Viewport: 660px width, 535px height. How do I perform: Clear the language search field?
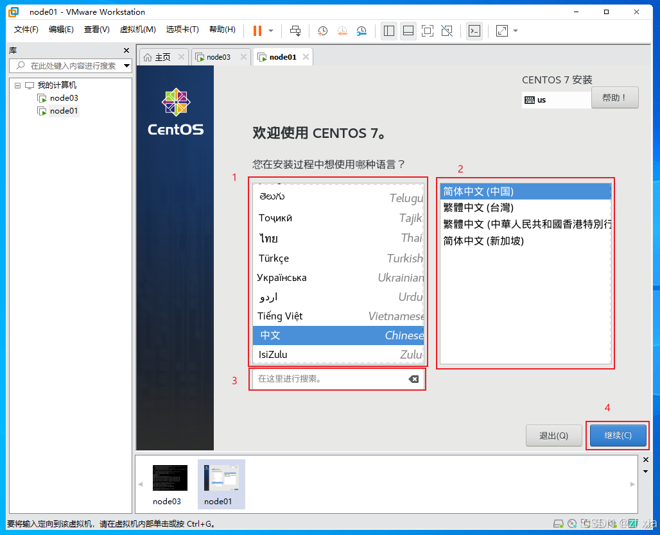413,379
